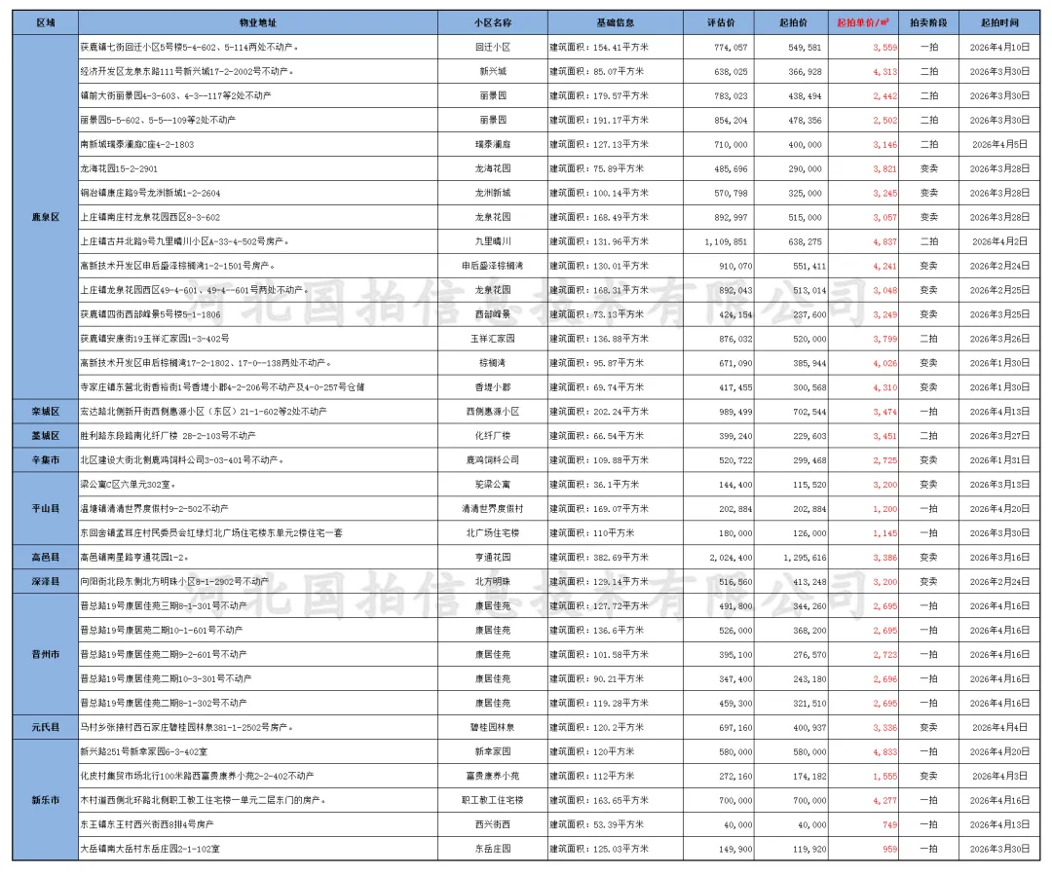The width and height of the screenshot is (1052, 874).
Task: Click community name "化纤厂楼"
Action: point(493,436)
